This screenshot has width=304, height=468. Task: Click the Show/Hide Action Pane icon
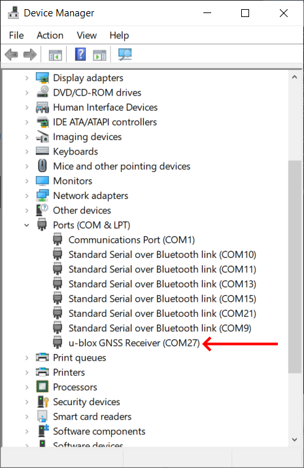click(99, 55)
